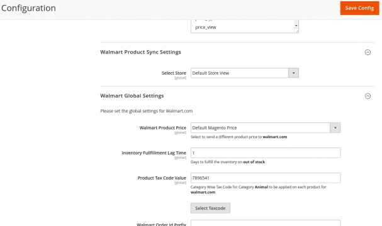
Task: Choose the Default Magento Price select box
Action: point(266,128)
